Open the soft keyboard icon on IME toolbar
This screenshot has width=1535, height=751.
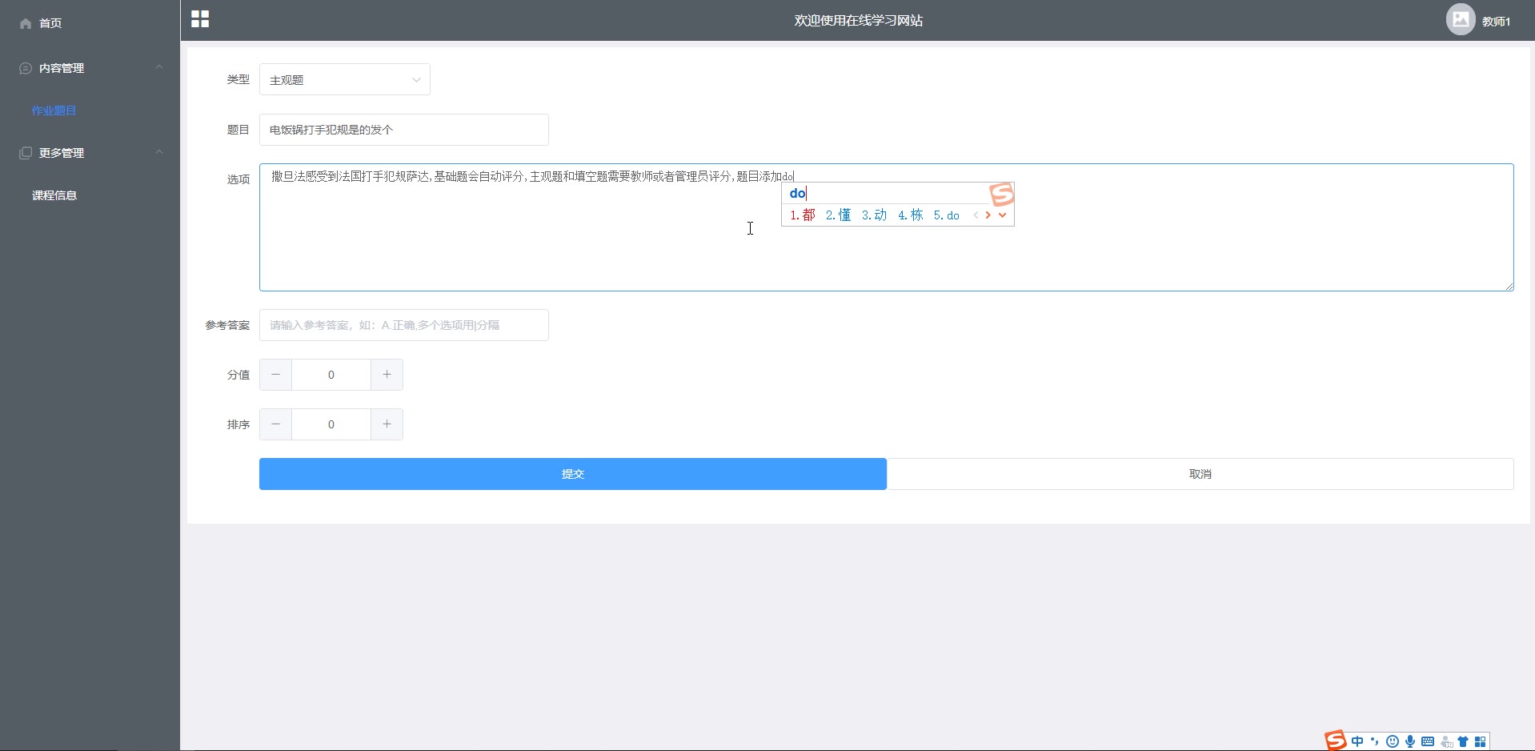click(x=1428, y=741)
